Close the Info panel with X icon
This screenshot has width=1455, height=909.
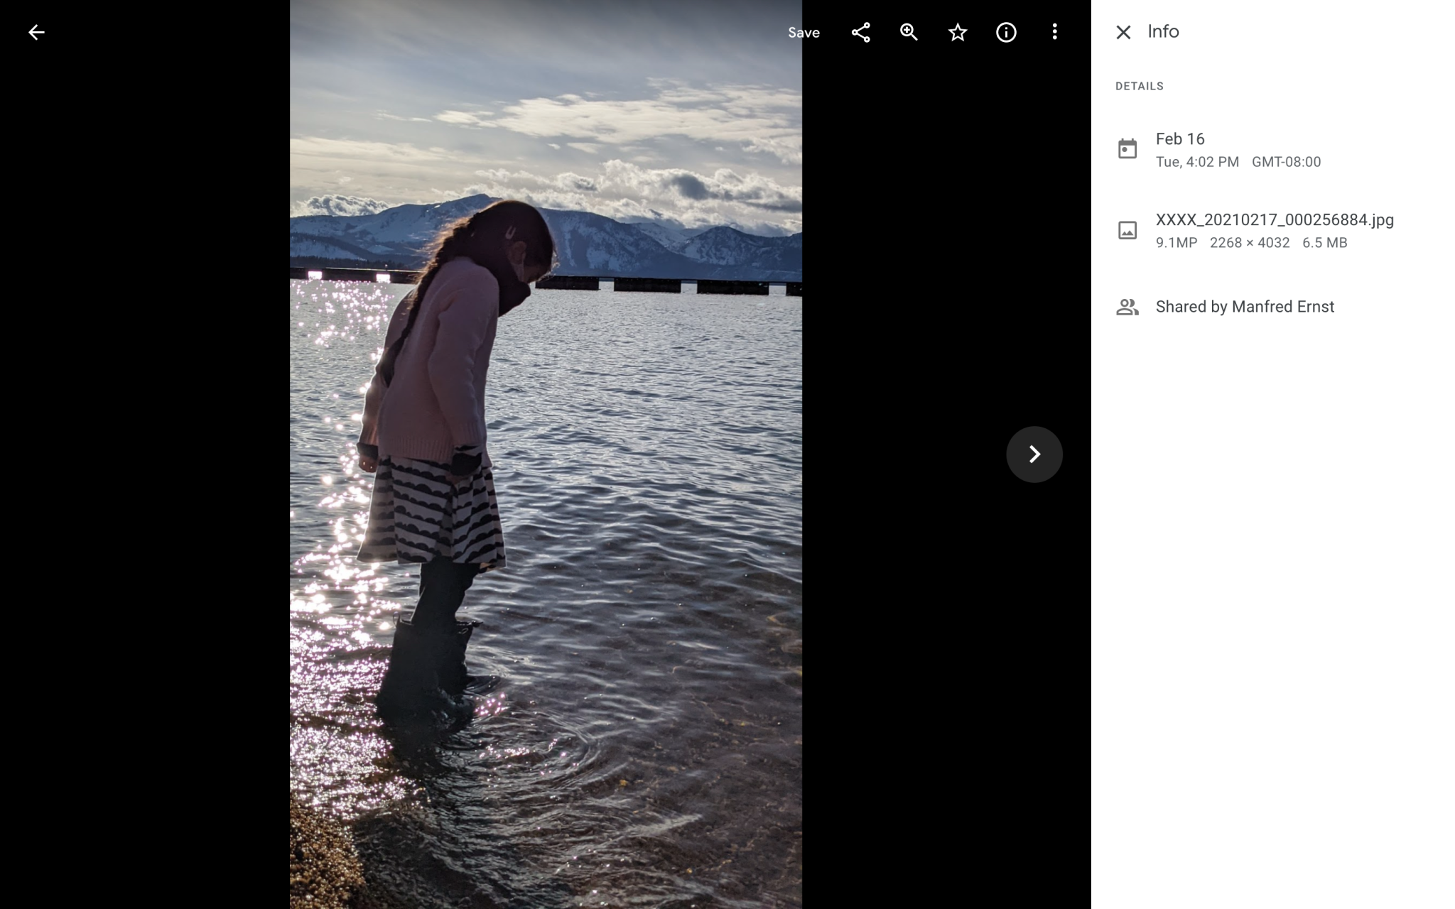point(1123,31)
